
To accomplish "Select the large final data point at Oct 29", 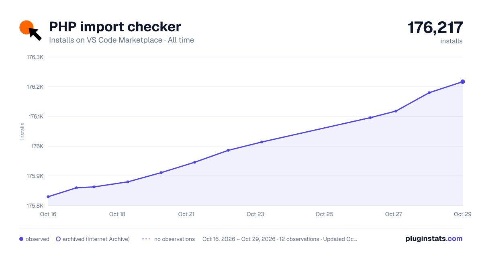I will point(463,82).
